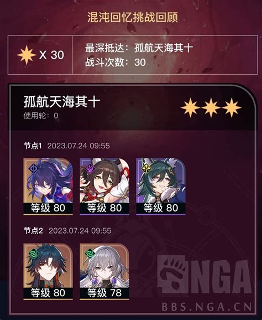Click the star icon next to X 30
The image size is (262, 320).
[x=27, y=55]
